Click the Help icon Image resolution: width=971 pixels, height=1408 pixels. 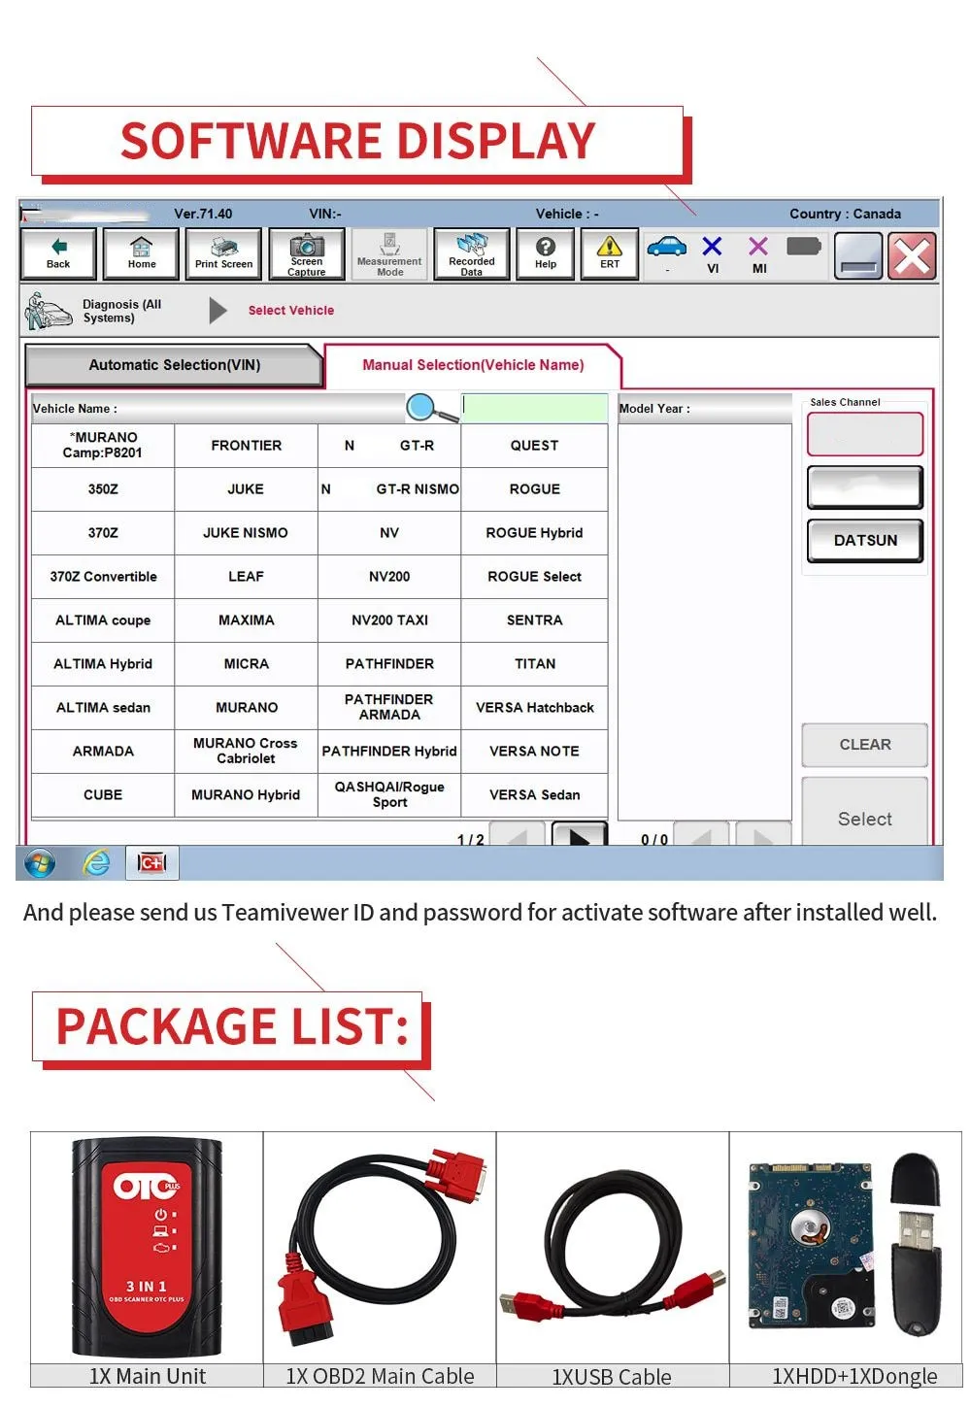click(x=545, y=253)
